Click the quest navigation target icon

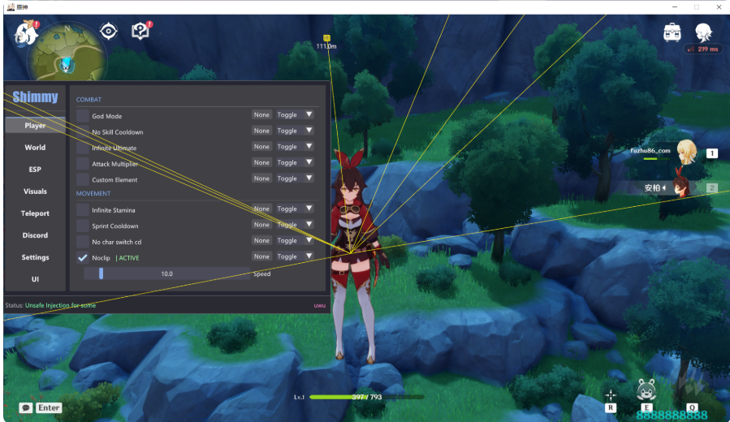[109, 31]
